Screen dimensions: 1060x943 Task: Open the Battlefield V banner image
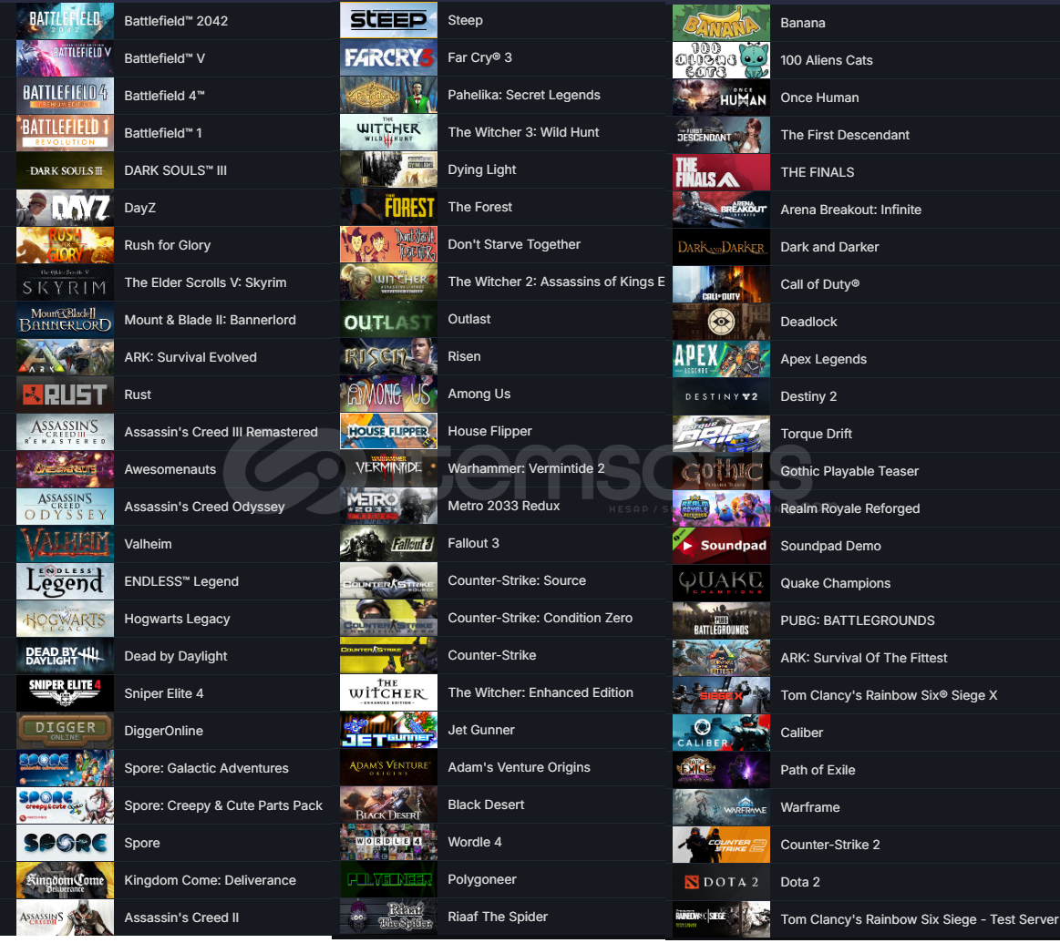65,58
